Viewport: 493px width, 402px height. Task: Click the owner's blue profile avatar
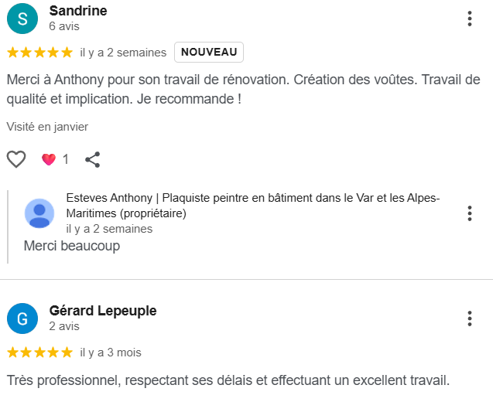[x=39, y=213]
